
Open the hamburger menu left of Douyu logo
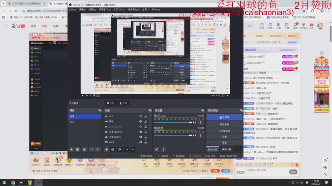tap(6, 26)
